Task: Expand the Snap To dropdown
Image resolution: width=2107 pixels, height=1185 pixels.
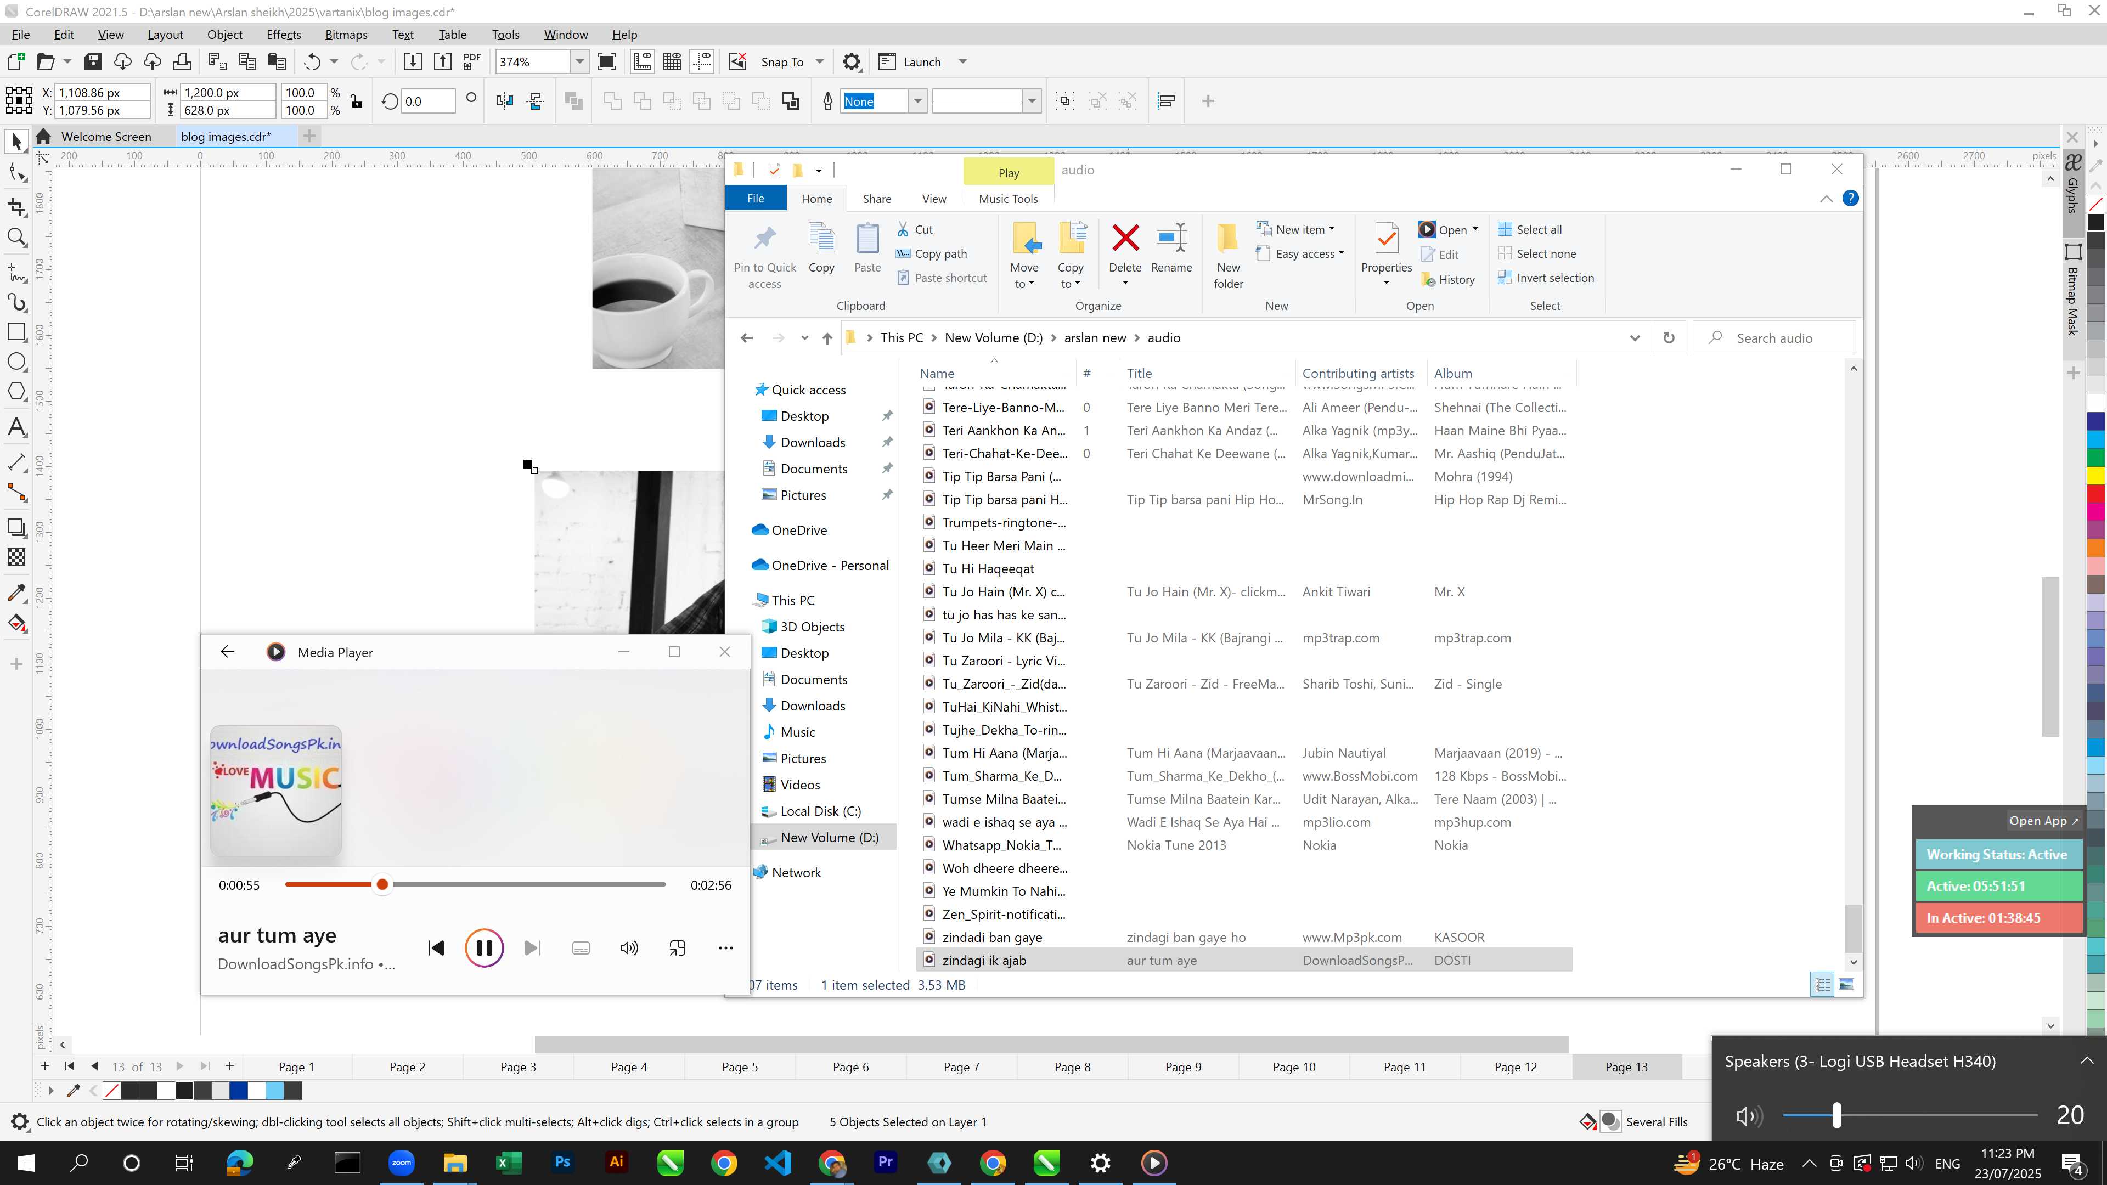Action: [820, 61]
